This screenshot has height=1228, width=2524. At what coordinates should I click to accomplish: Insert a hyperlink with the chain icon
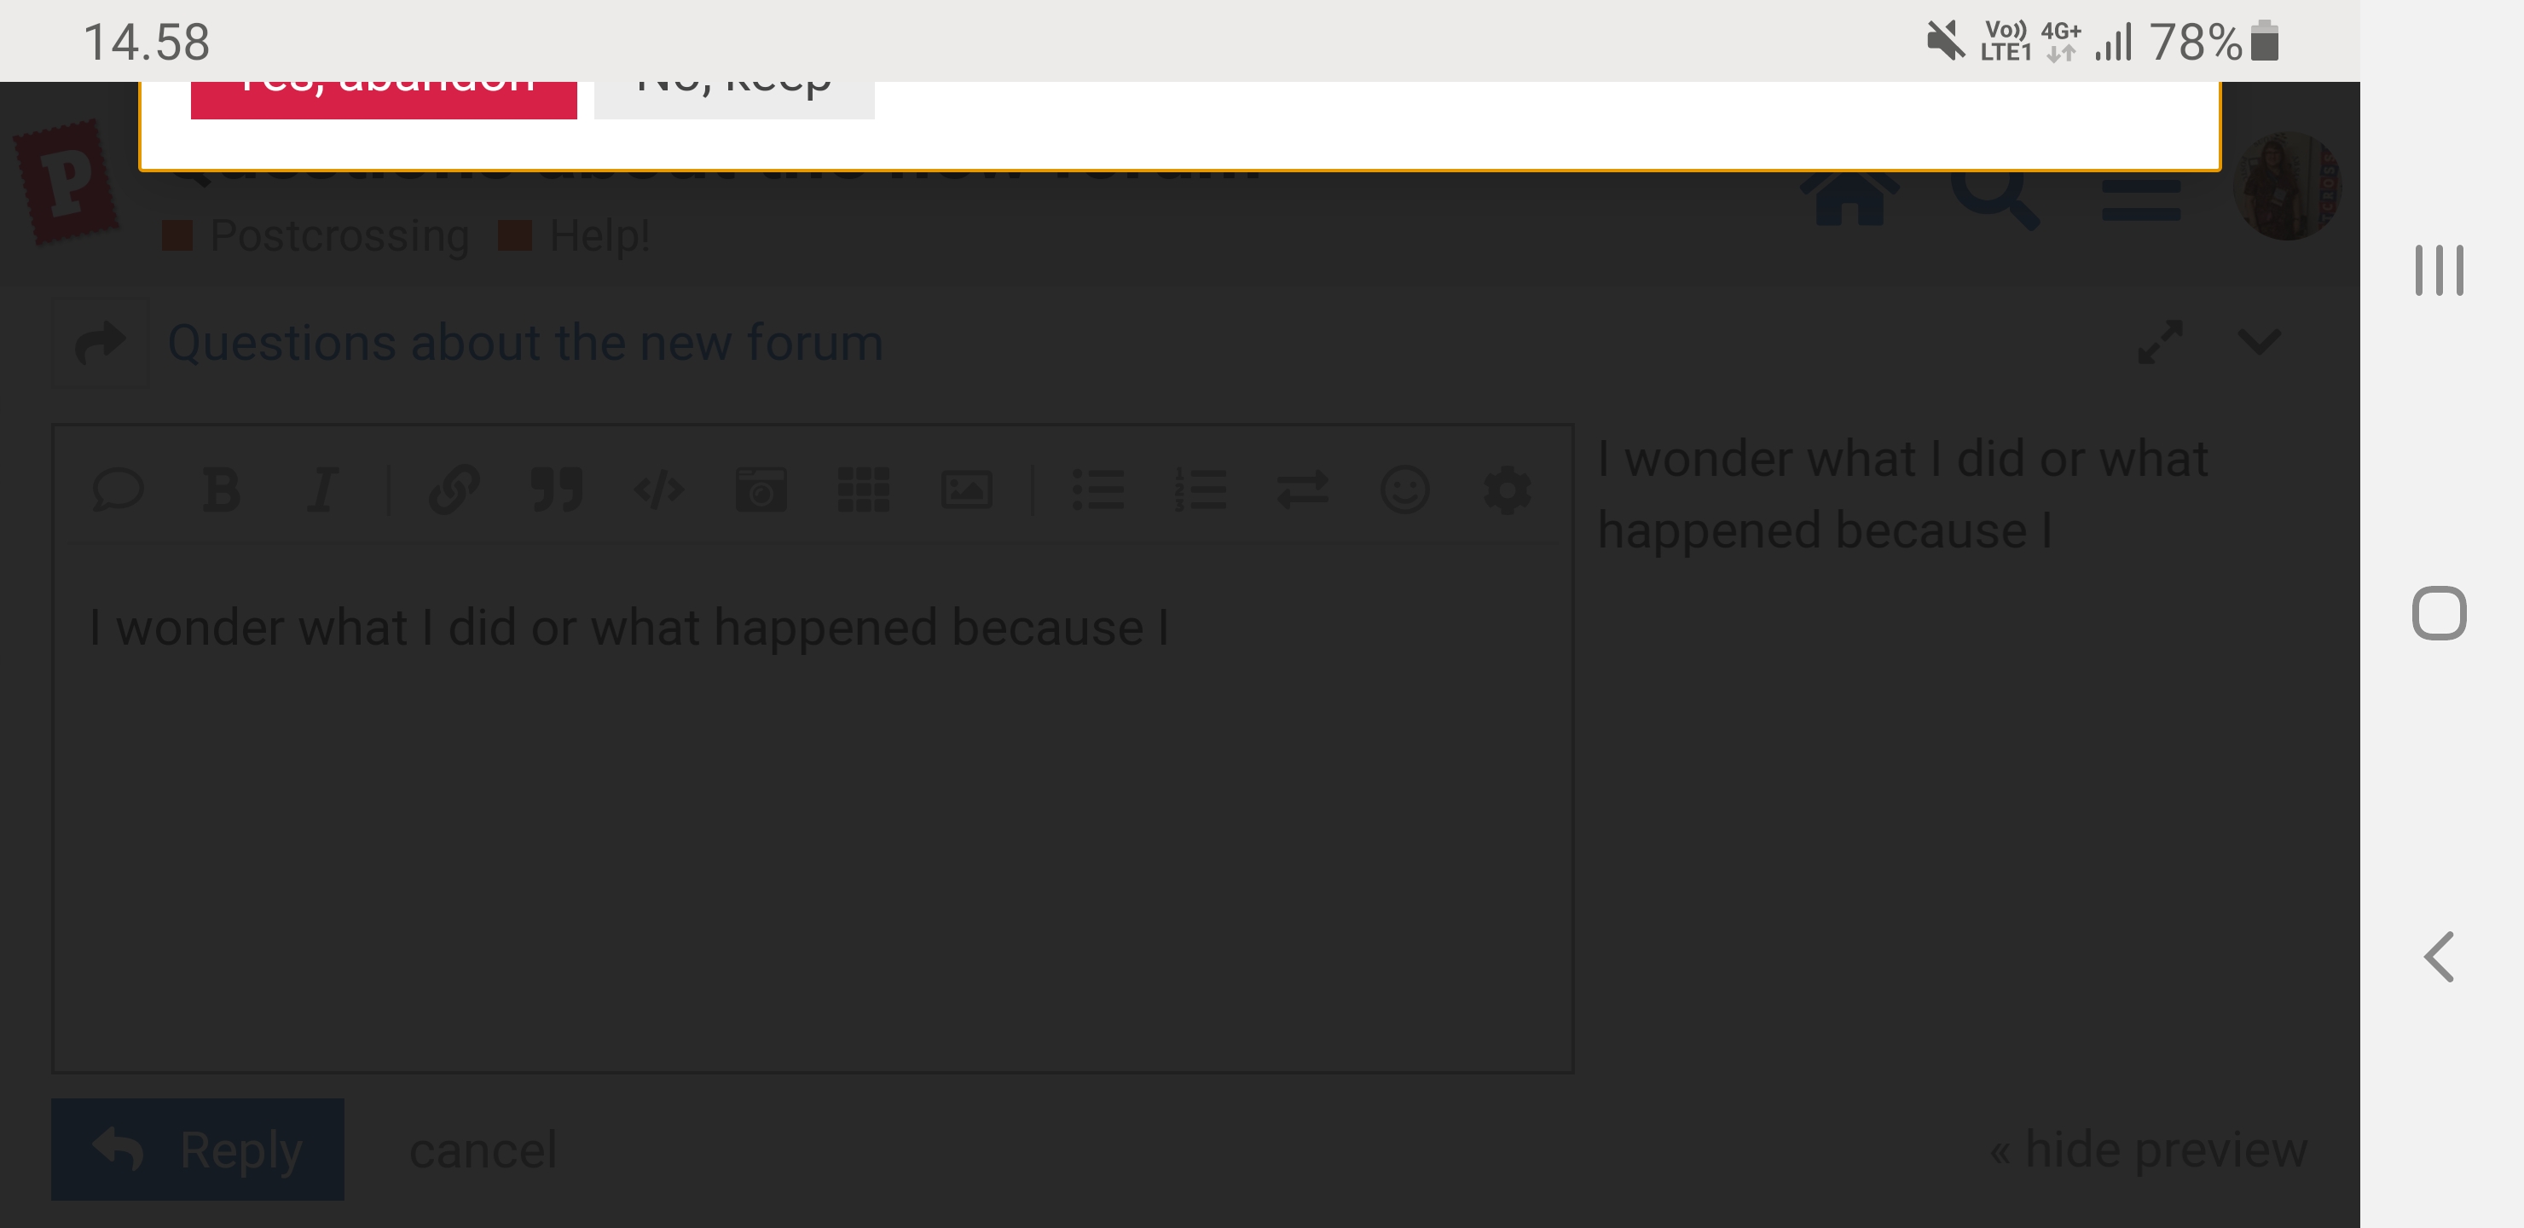coord(454,489)
